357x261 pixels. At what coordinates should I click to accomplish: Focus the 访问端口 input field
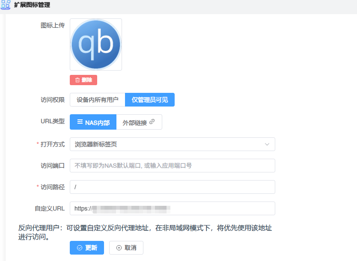(x=173, y=166)
